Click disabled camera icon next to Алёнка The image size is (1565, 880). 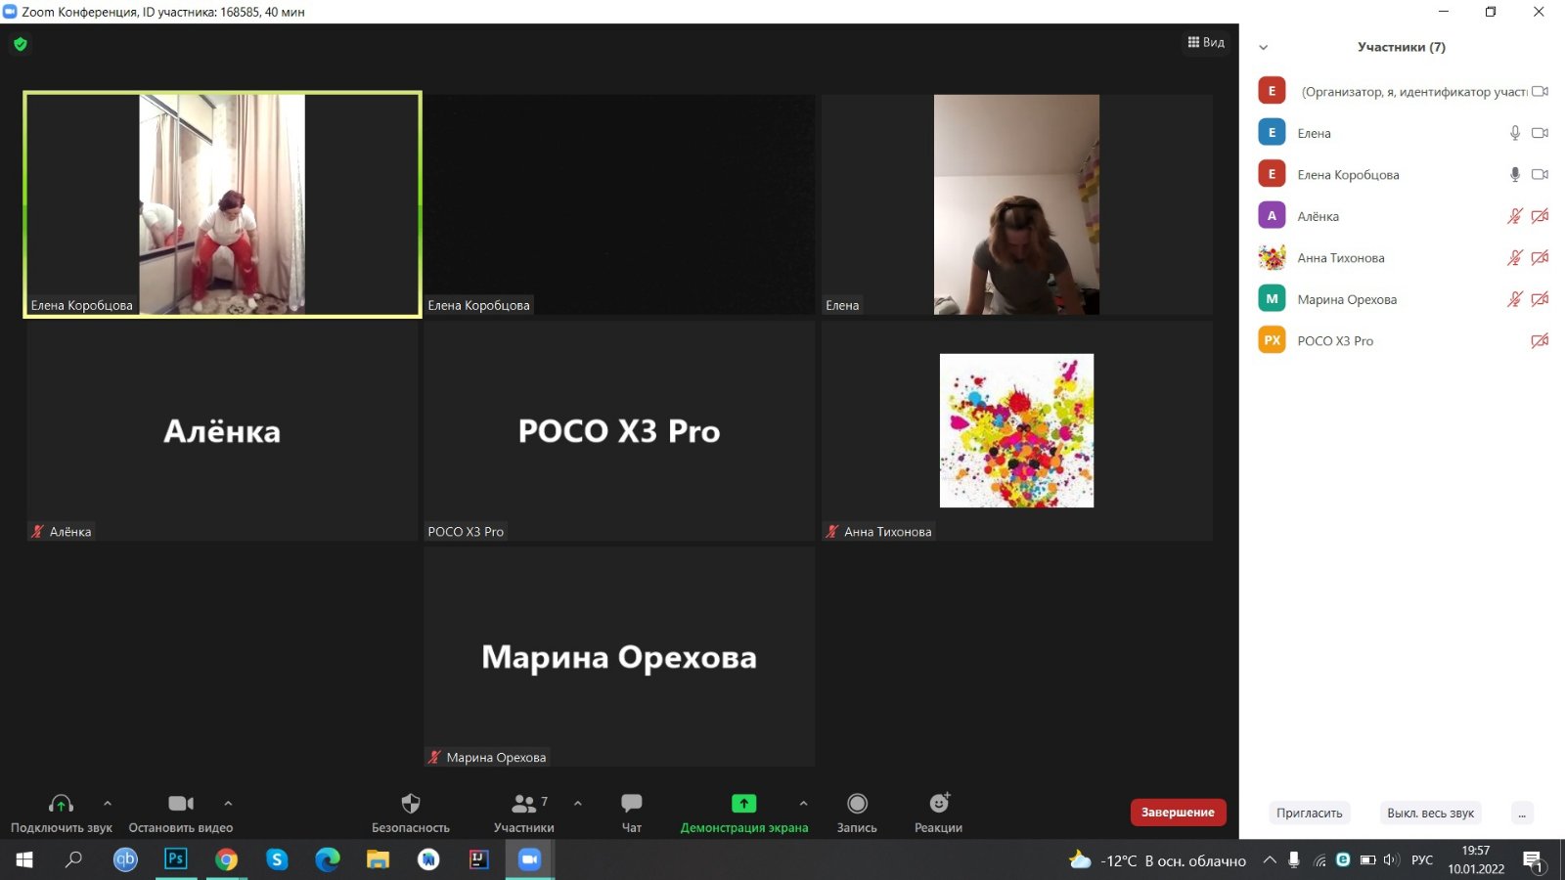click(1540, 216)
